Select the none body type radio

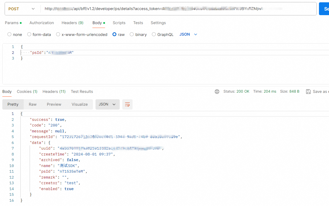[x=10, y=34]
